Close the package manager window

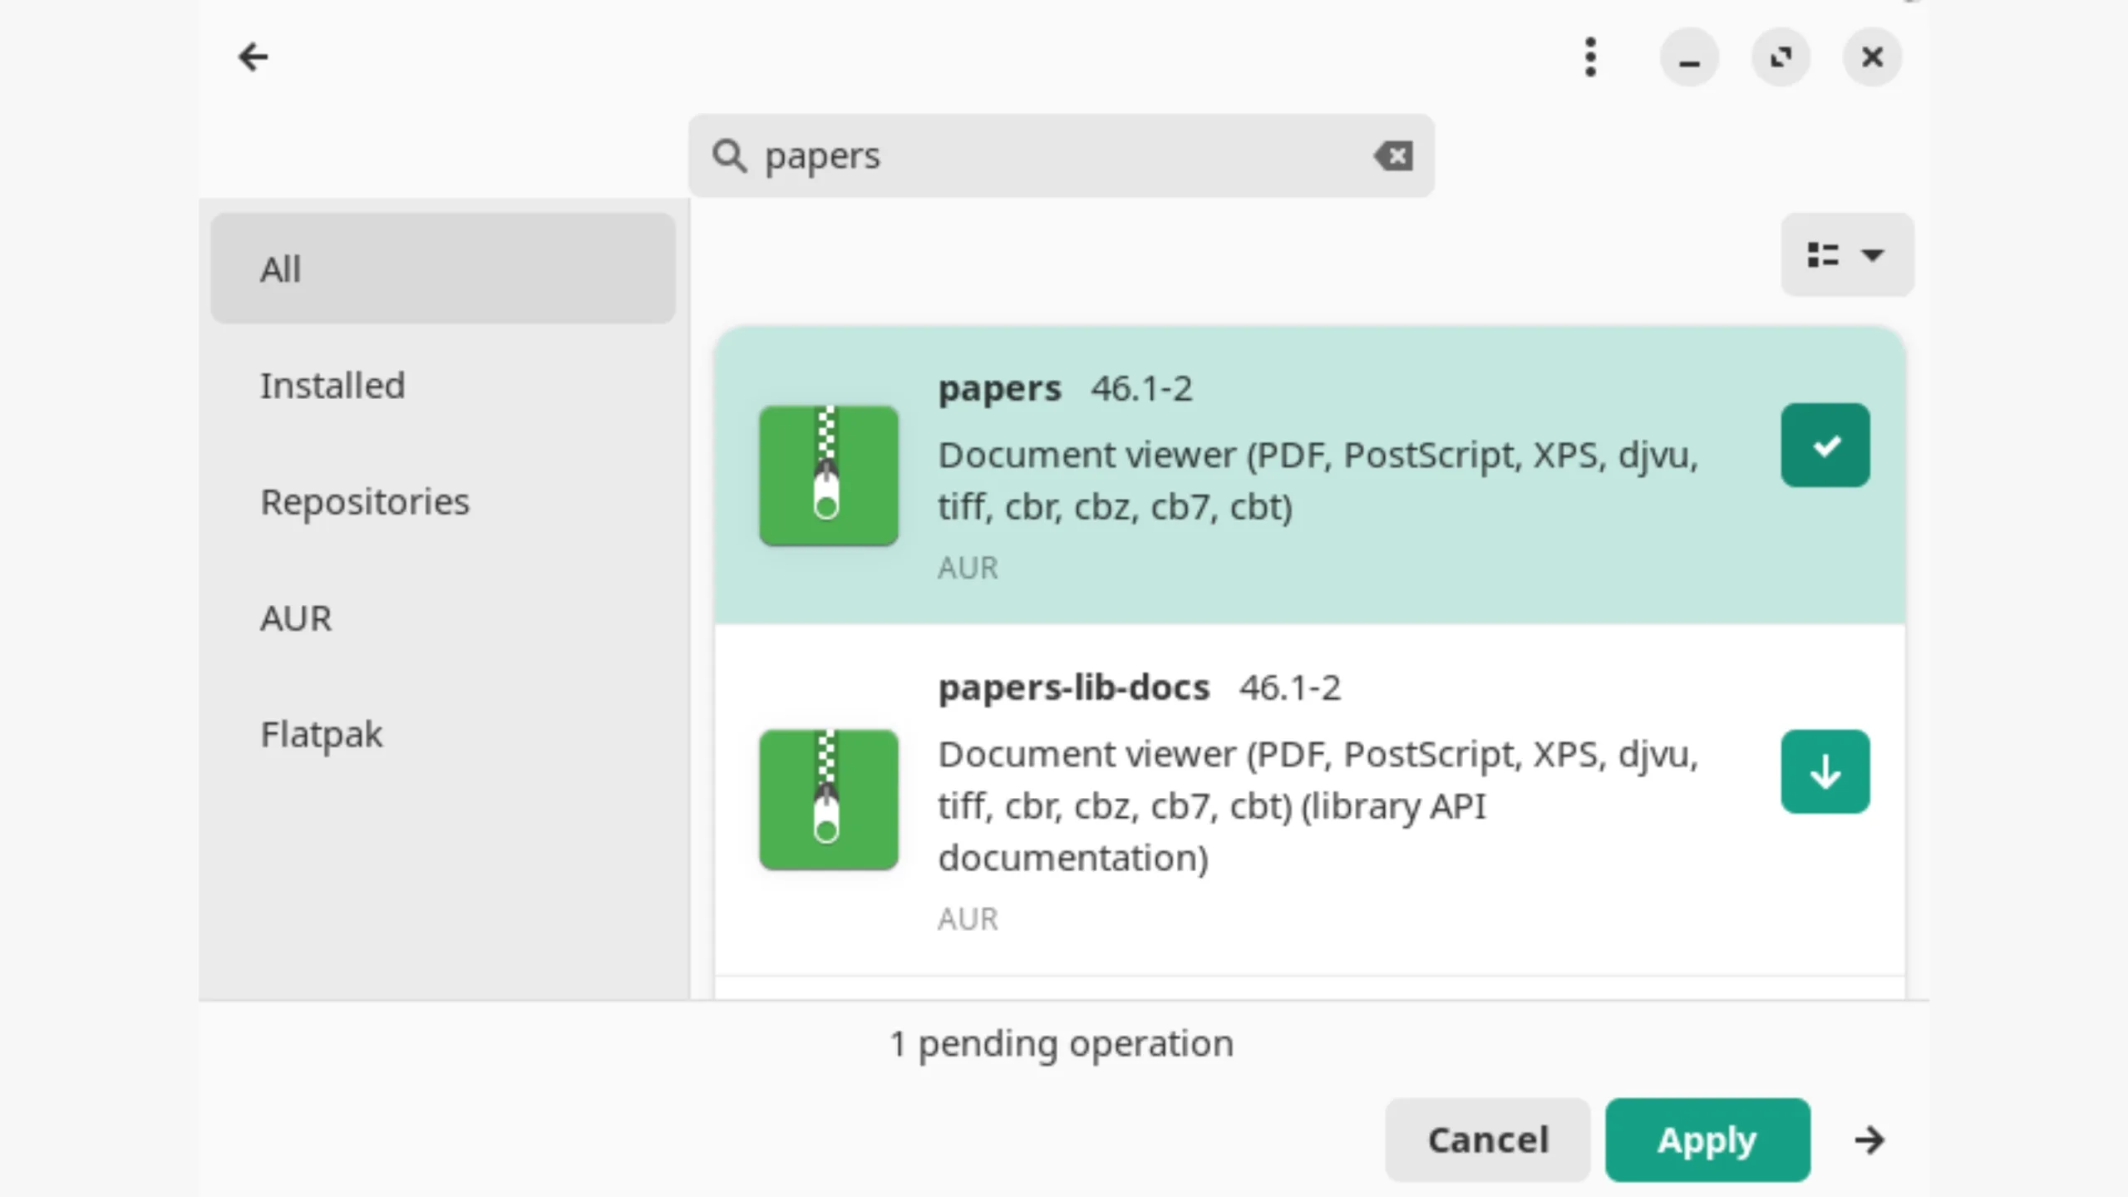coord(1872,57)
